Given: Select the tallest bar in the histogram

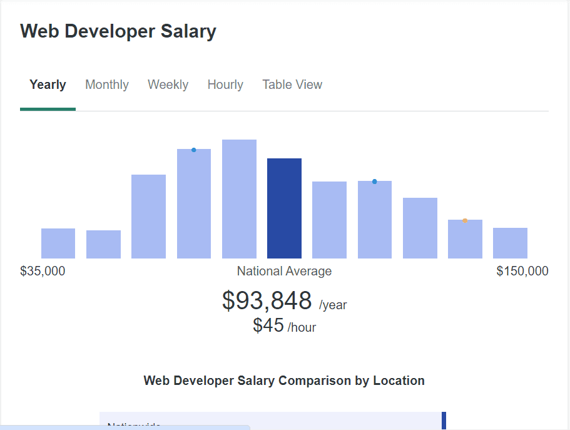Looking at the screenshot, I should point(239,199).
